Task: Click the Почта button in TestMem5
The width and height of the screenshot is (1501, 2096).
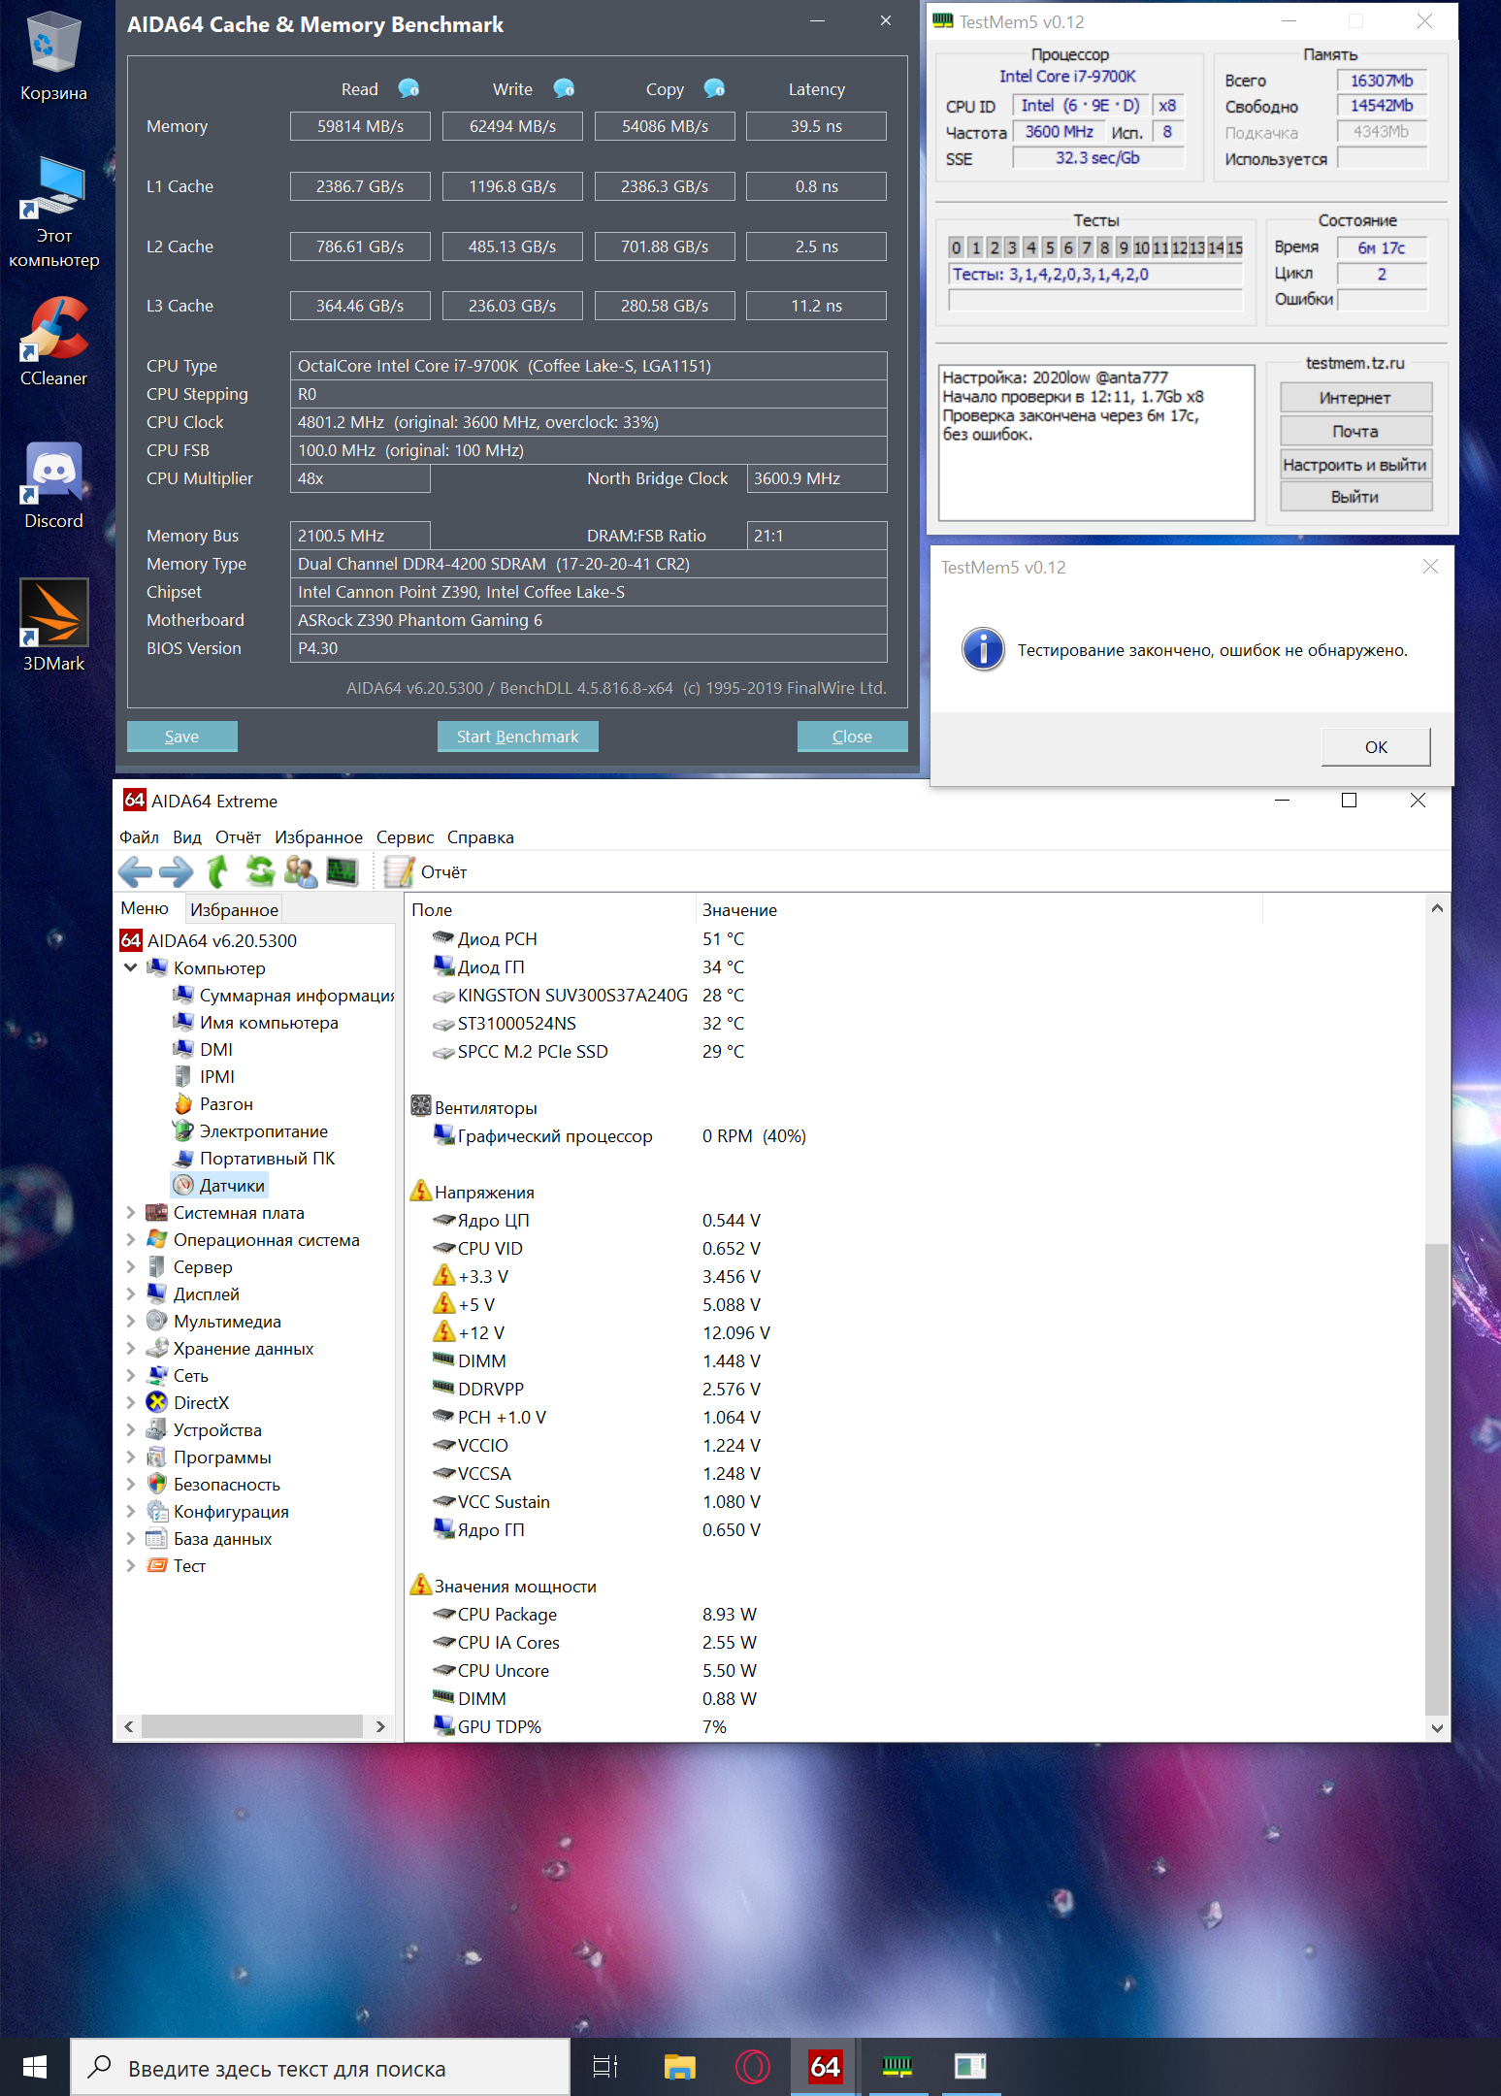Action: (1355, 432)
